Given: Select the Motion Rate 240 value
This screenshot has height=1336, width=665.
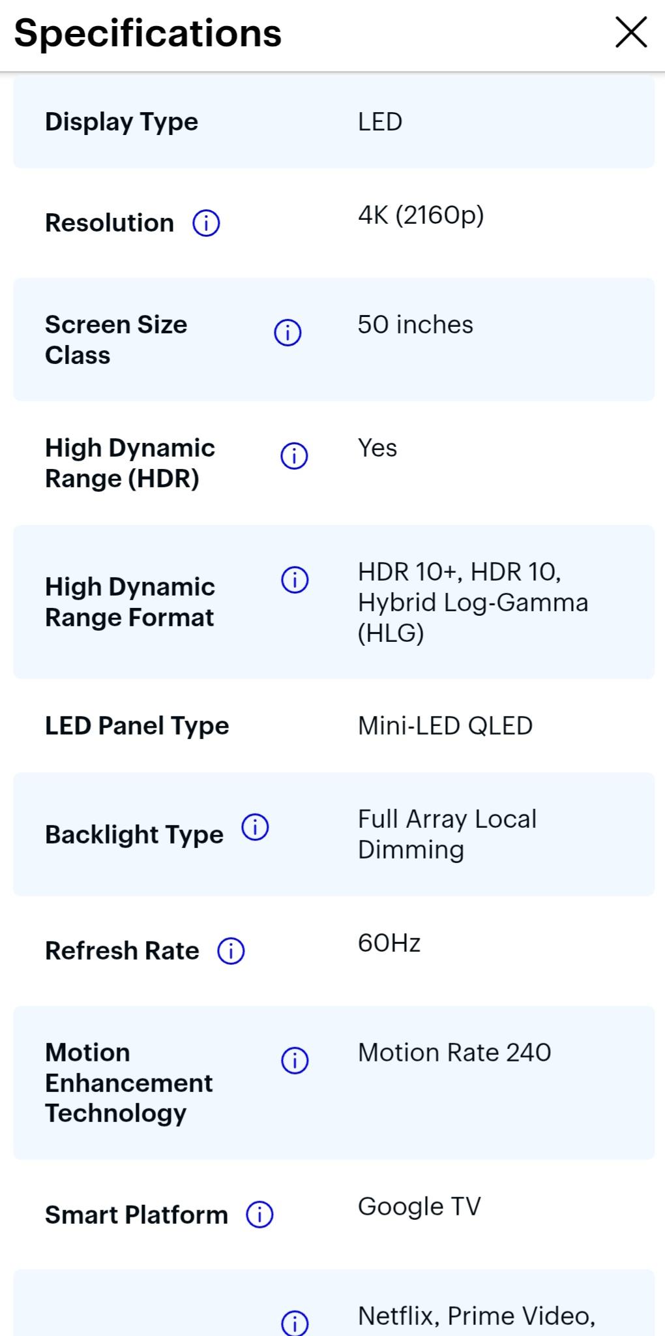Looking at the screenshot, I should tap(454, 1053).
